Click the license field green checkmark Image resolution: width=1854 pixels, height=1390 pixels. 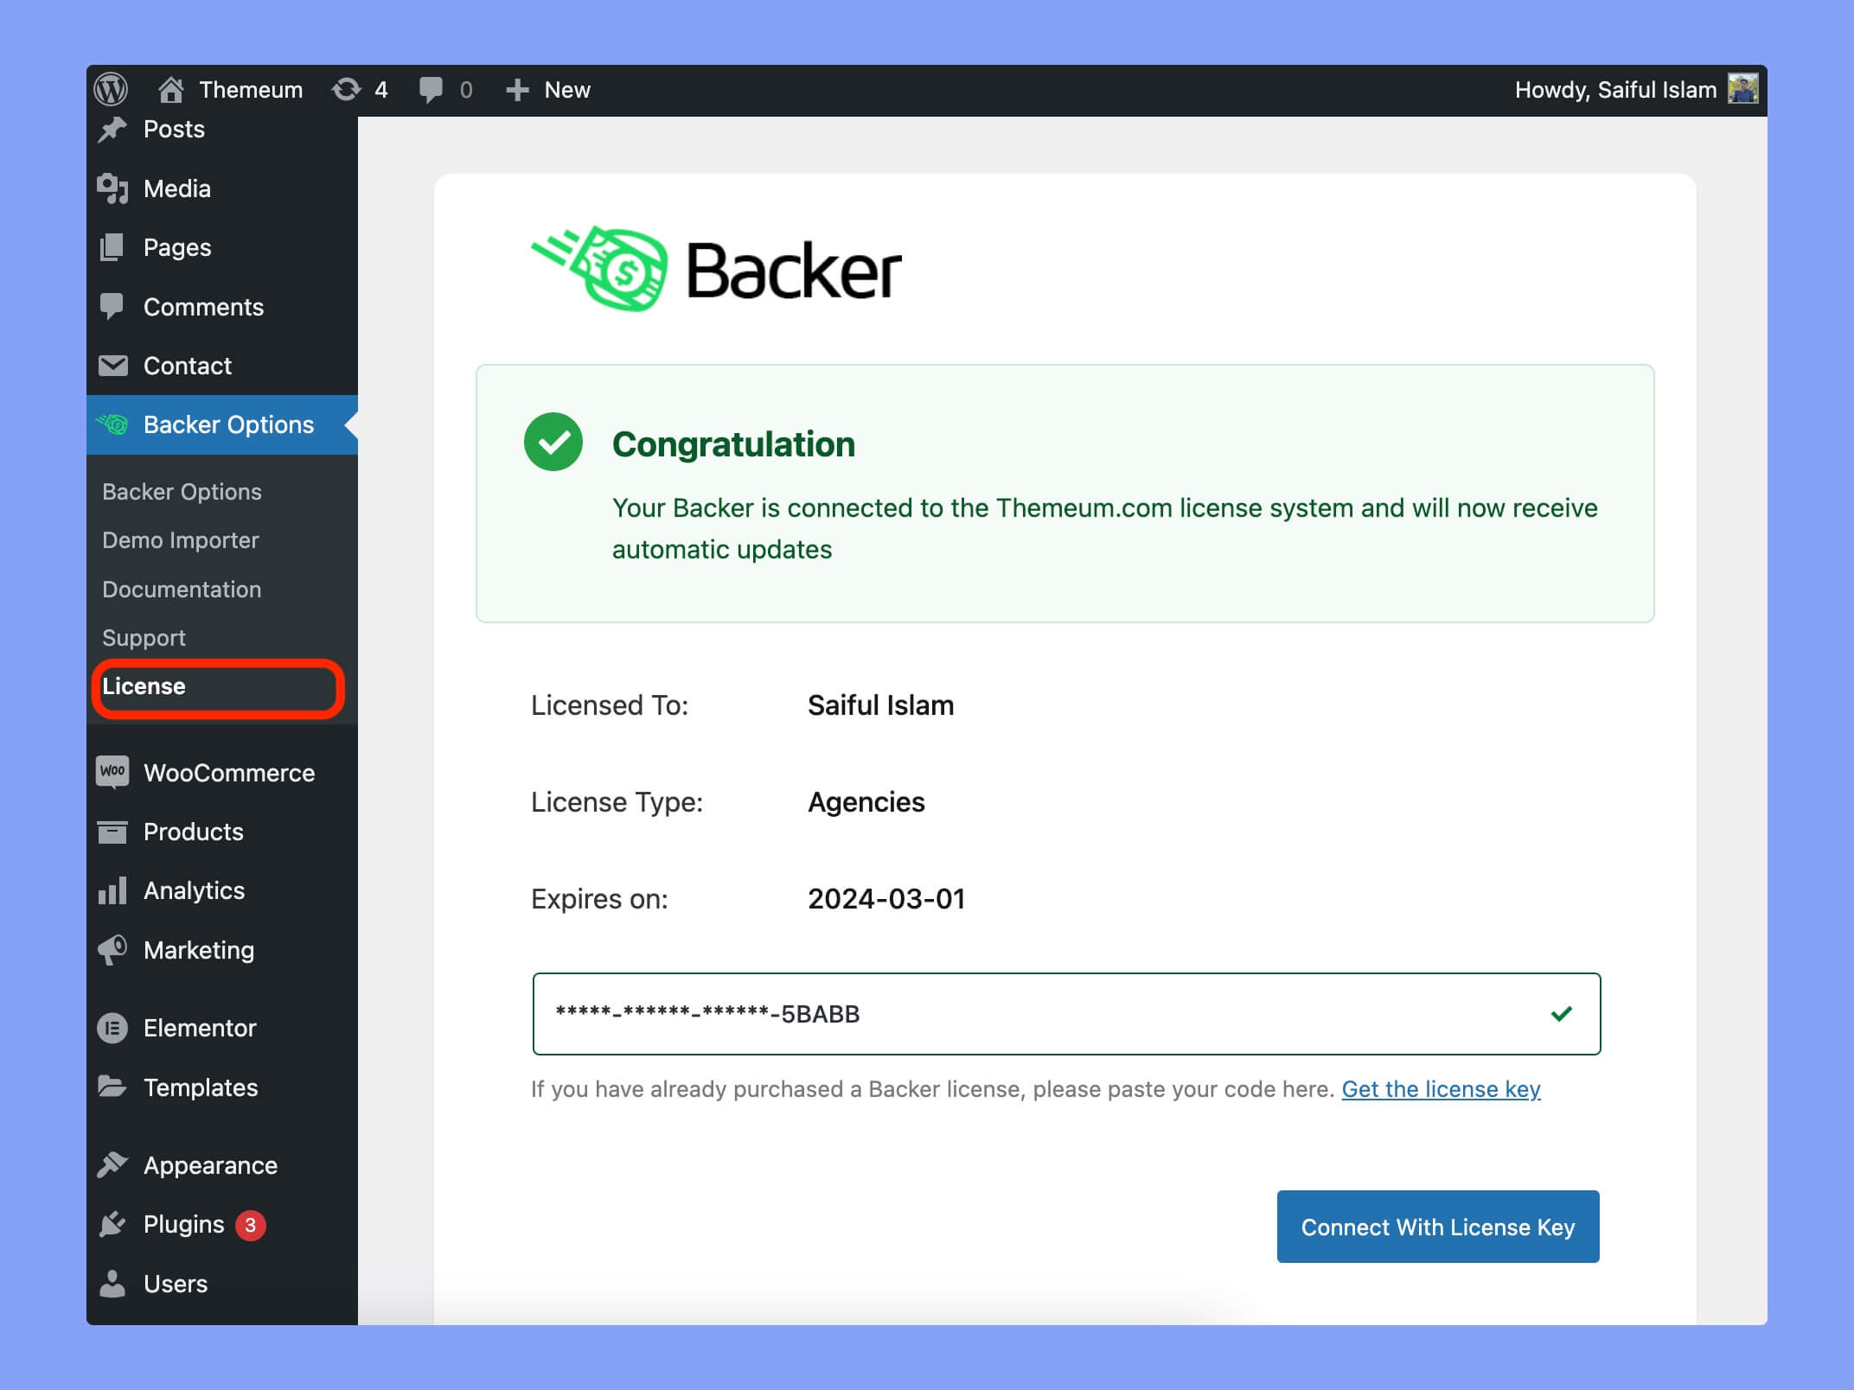pos(1561,1013)
